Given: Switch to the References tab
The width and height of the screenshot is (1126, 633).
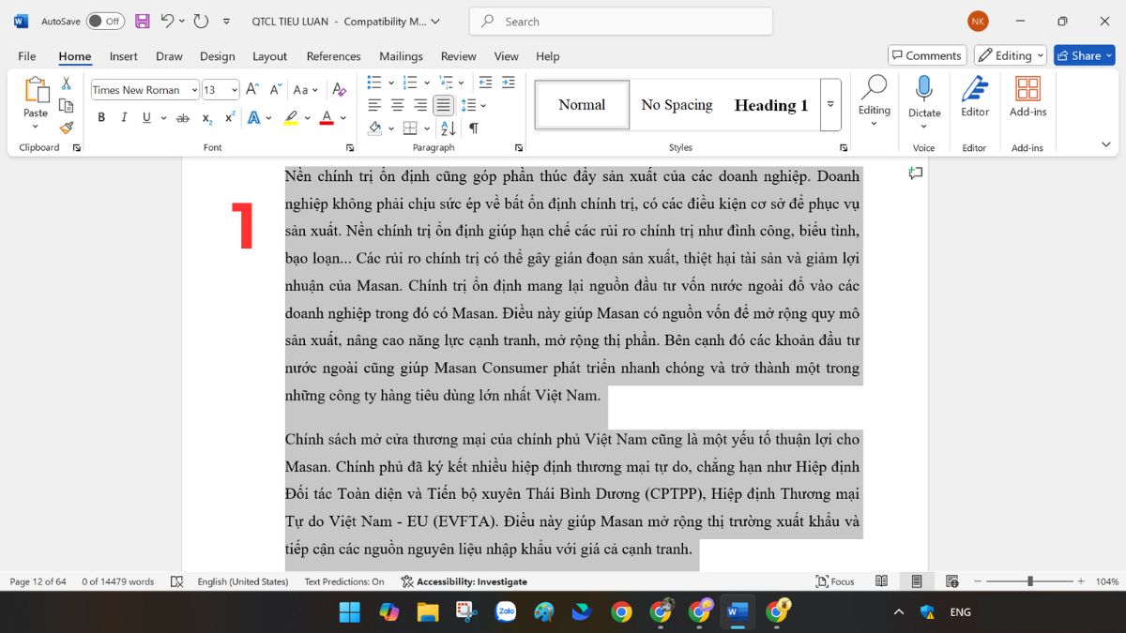Looking at the screenshot, I should (333, 56).
